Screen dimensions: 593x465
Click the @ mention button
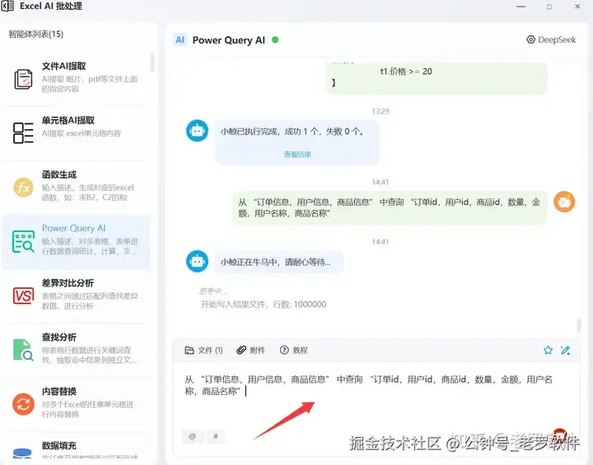tap(193, 436)
